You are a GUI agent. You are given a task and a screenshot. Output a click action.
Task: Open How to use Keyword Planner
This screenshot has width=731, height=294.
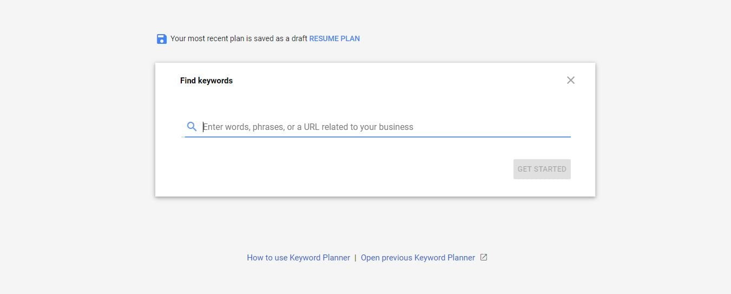[298, 258]
